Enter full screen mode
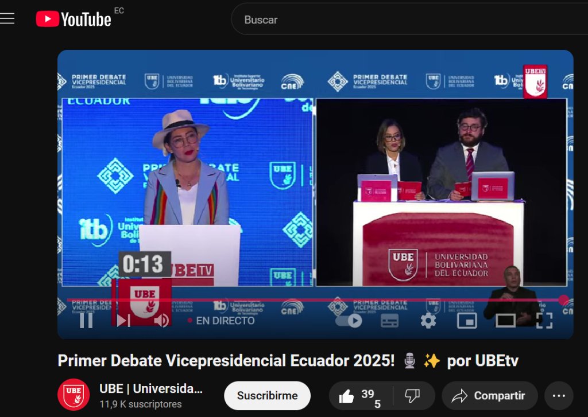Viewport: 588px width, 417px height. click(544, 321)
